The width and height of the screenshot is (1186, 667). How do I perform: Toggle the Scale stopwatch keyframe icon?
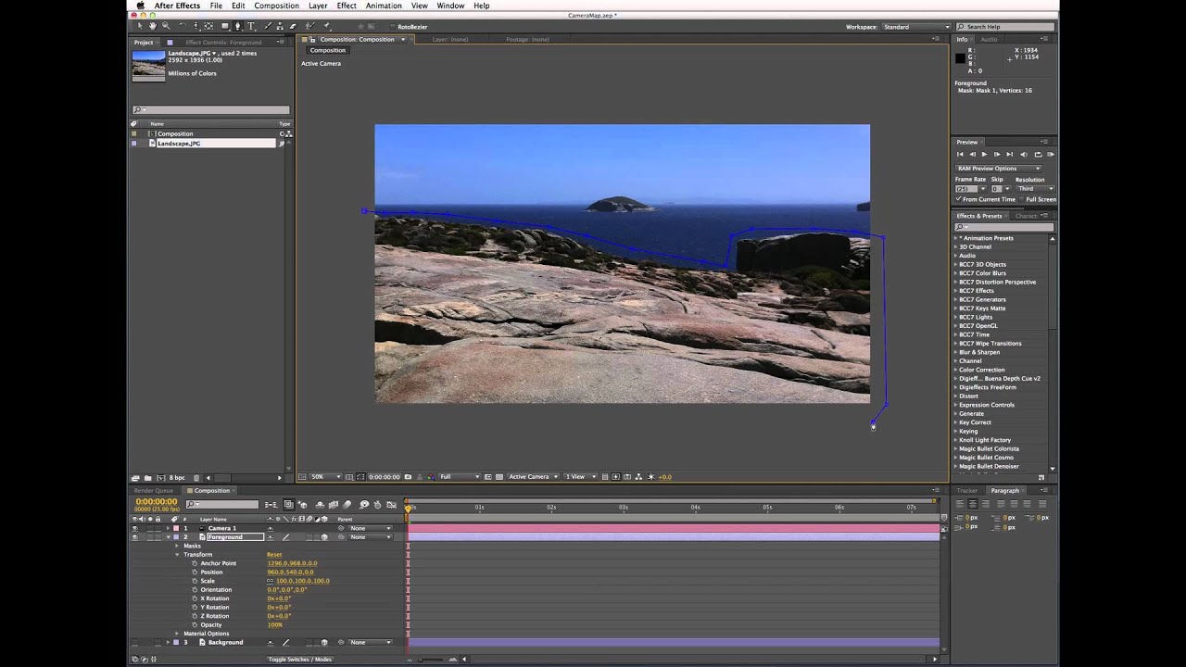pos(195,581)
